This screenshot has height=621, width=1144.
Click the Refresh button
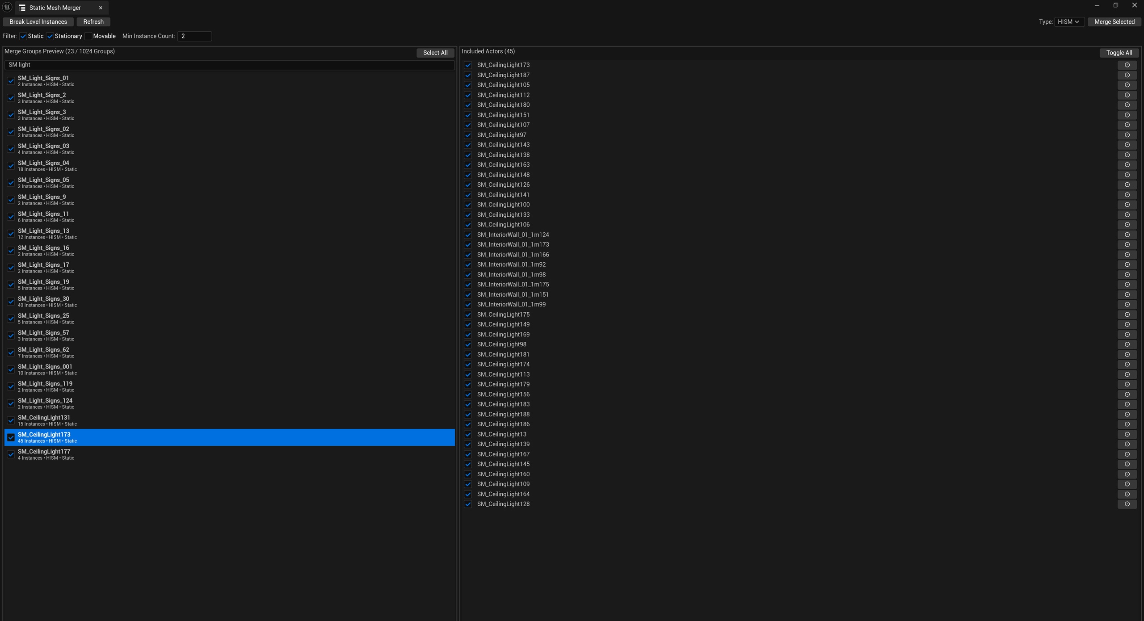pyautogui.click(x=93, y=22)
